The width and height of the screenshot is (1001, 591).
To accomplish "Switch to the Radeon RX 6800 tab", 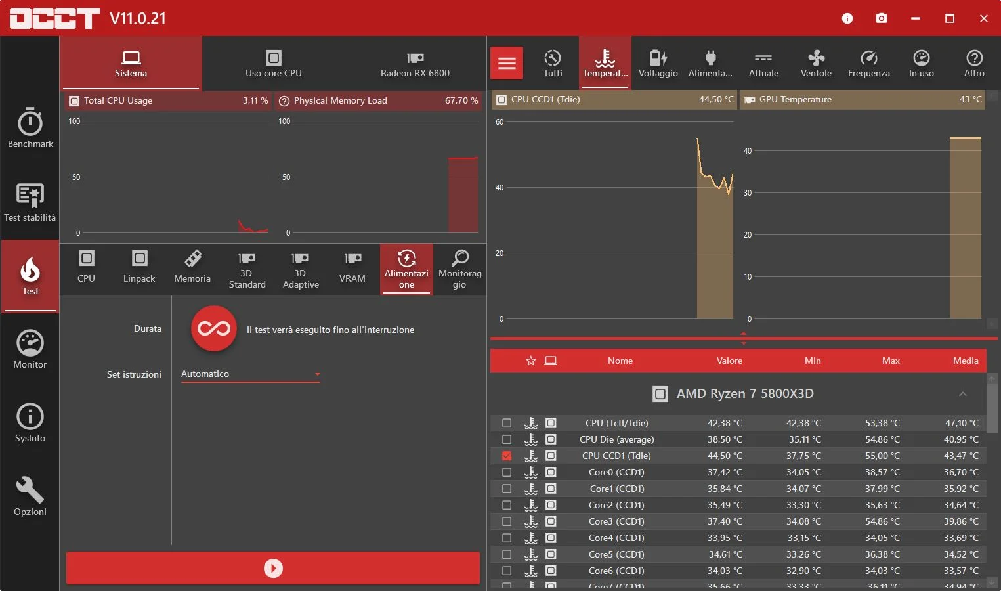I will [415, 64].
